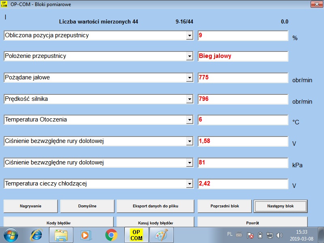Click the engine speed value field 796
The width and height of the screenshot is (324, 243).
pos(242,98)
